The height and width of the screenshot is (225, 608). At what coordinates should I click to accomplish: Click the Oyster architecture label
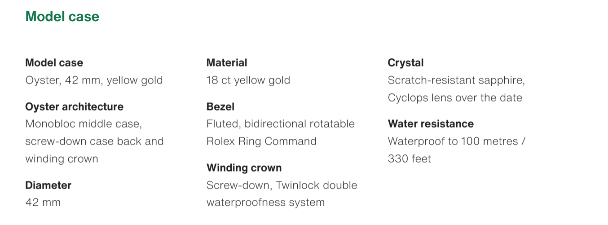point(74,107)
